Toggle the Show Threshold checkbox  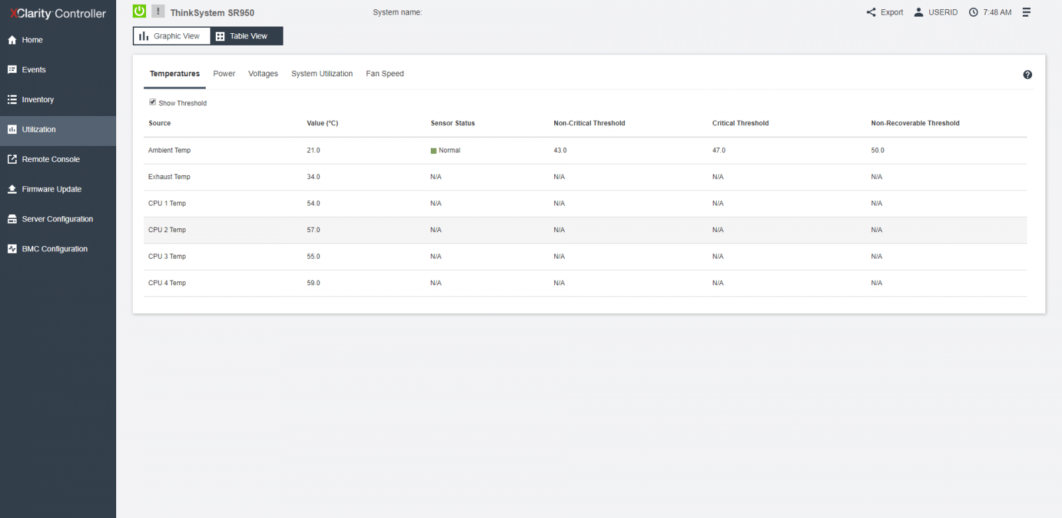pos(153,102)
